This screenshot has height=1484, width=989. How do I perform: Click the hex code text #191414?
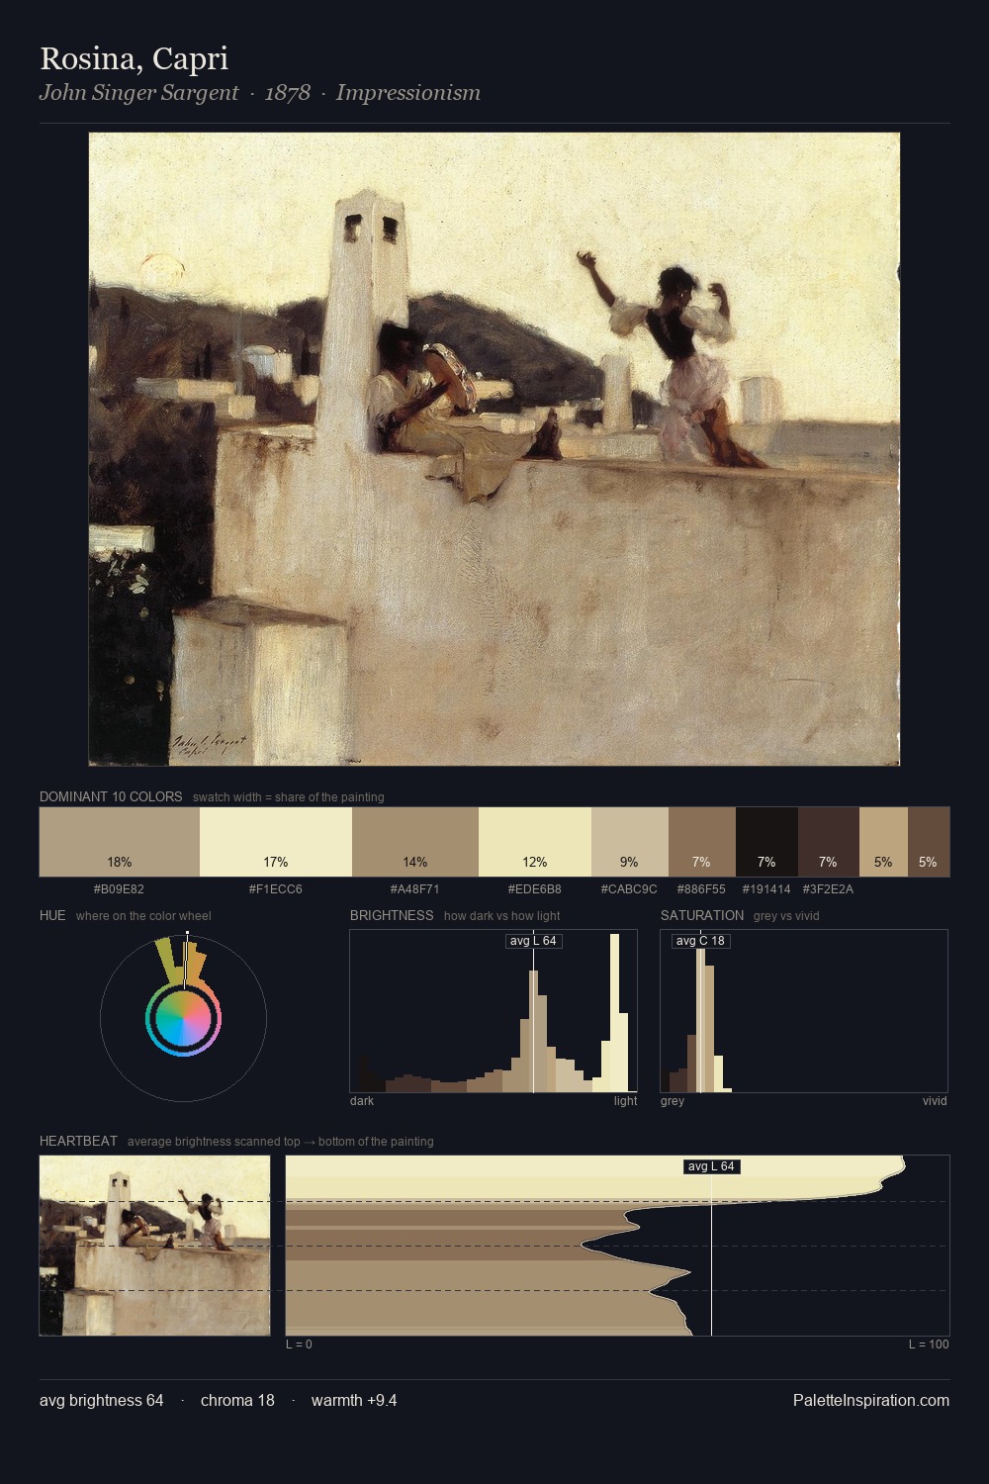coord(766,889)
